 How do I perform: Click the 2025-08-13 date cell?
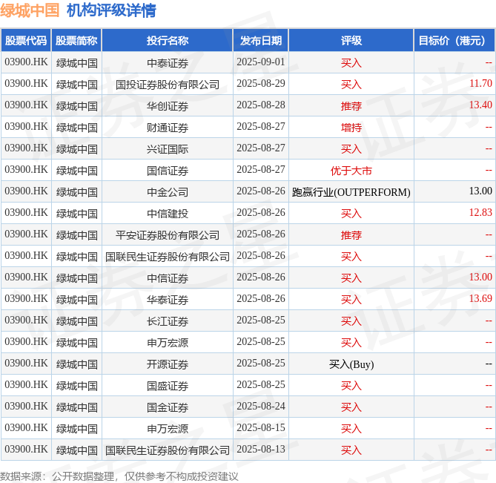261,449
